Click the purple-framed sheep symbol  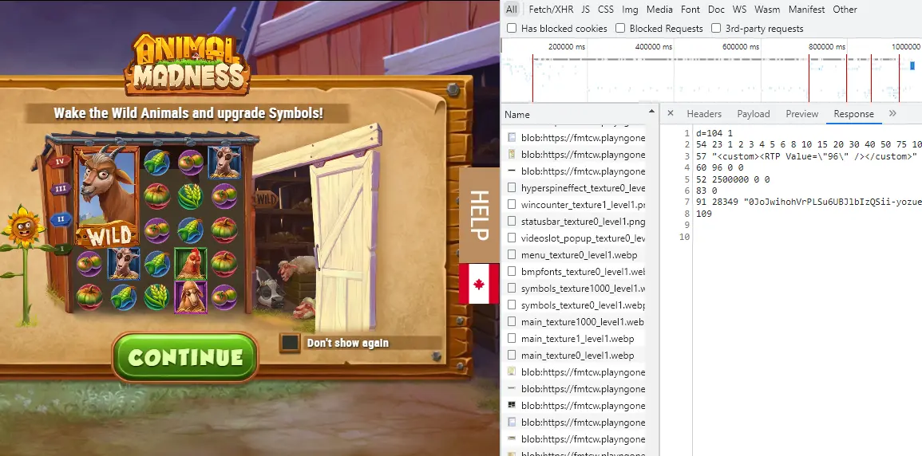point(191,297)
